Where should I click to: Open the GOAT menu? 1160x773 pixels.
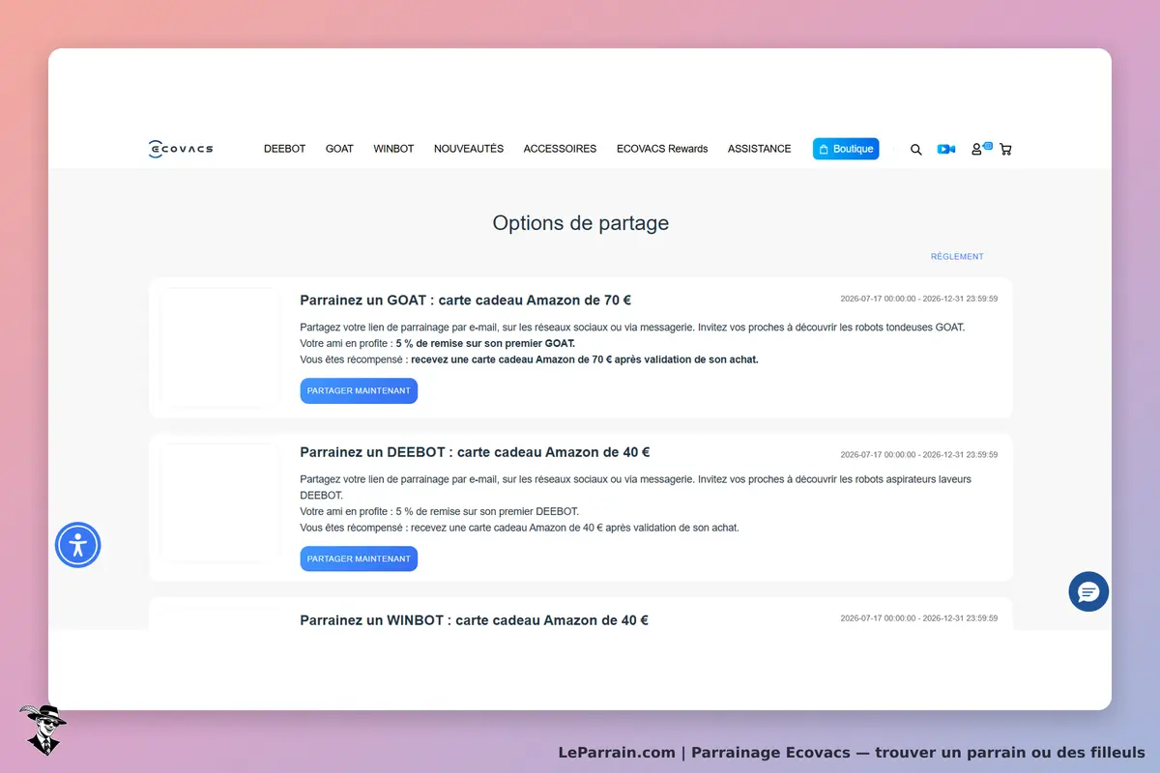click(x=339, y=149)
